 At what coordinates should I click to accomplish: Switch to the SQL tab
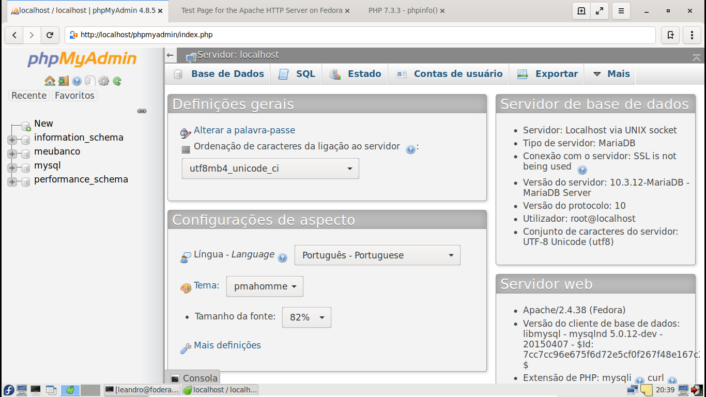pyautogui.click(x=305, y=74)
